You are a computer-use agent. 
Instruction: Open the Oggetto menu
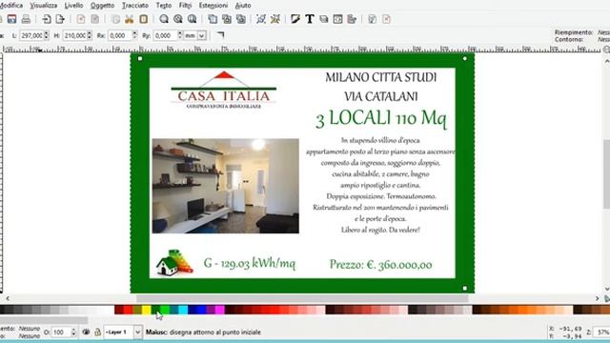pyautogui.click(x=102, y=6)
